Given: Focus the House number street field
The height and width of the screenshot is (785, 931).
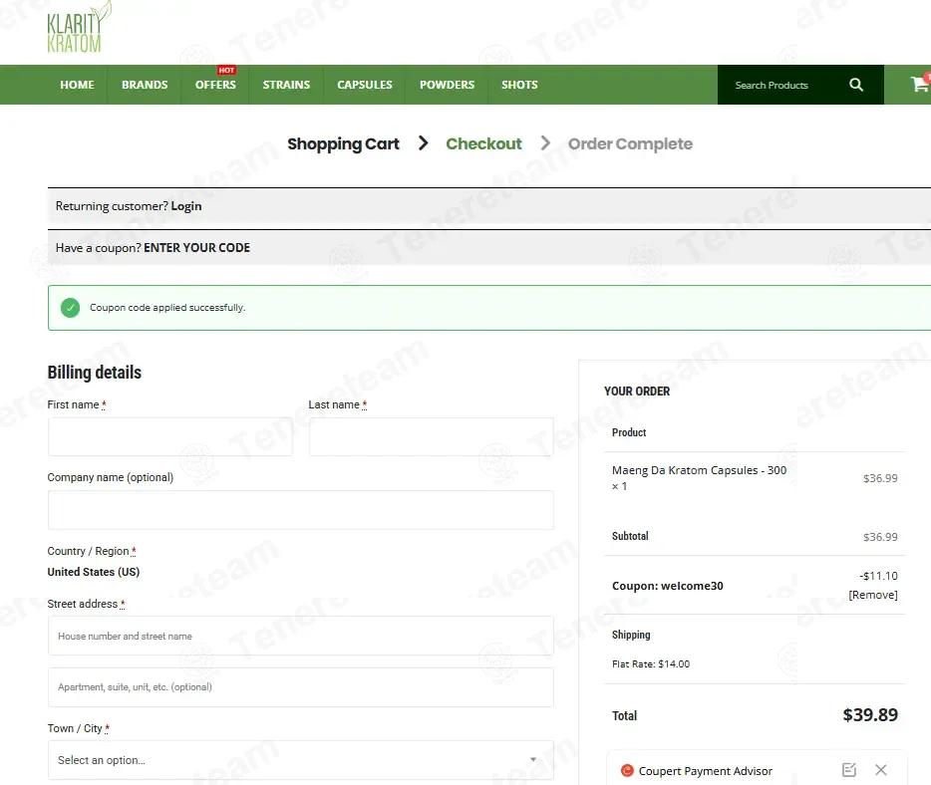Looking at the screenshot, I should (300, 636).
